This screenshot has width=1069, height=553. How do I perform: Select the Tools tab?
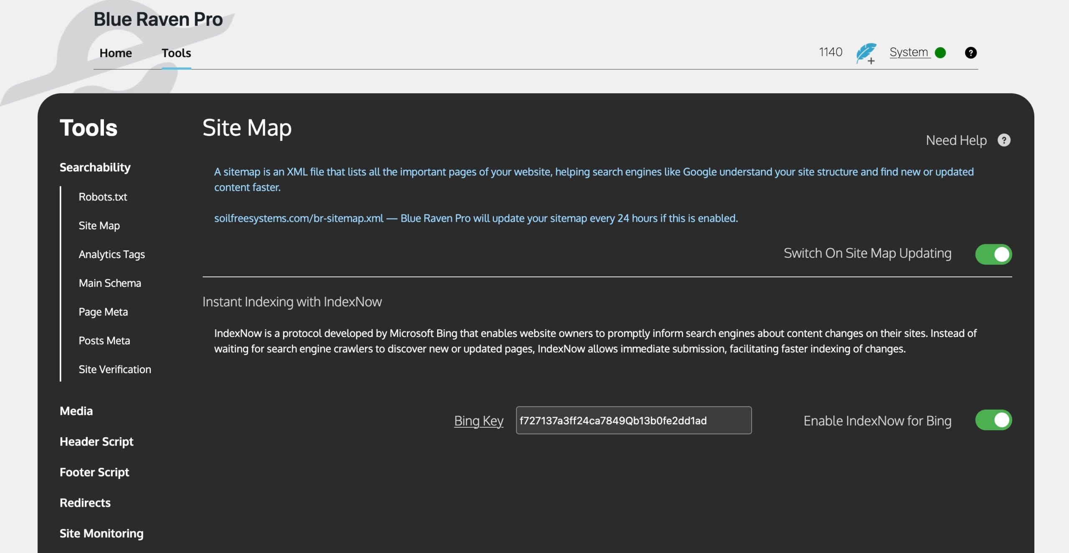176,53
